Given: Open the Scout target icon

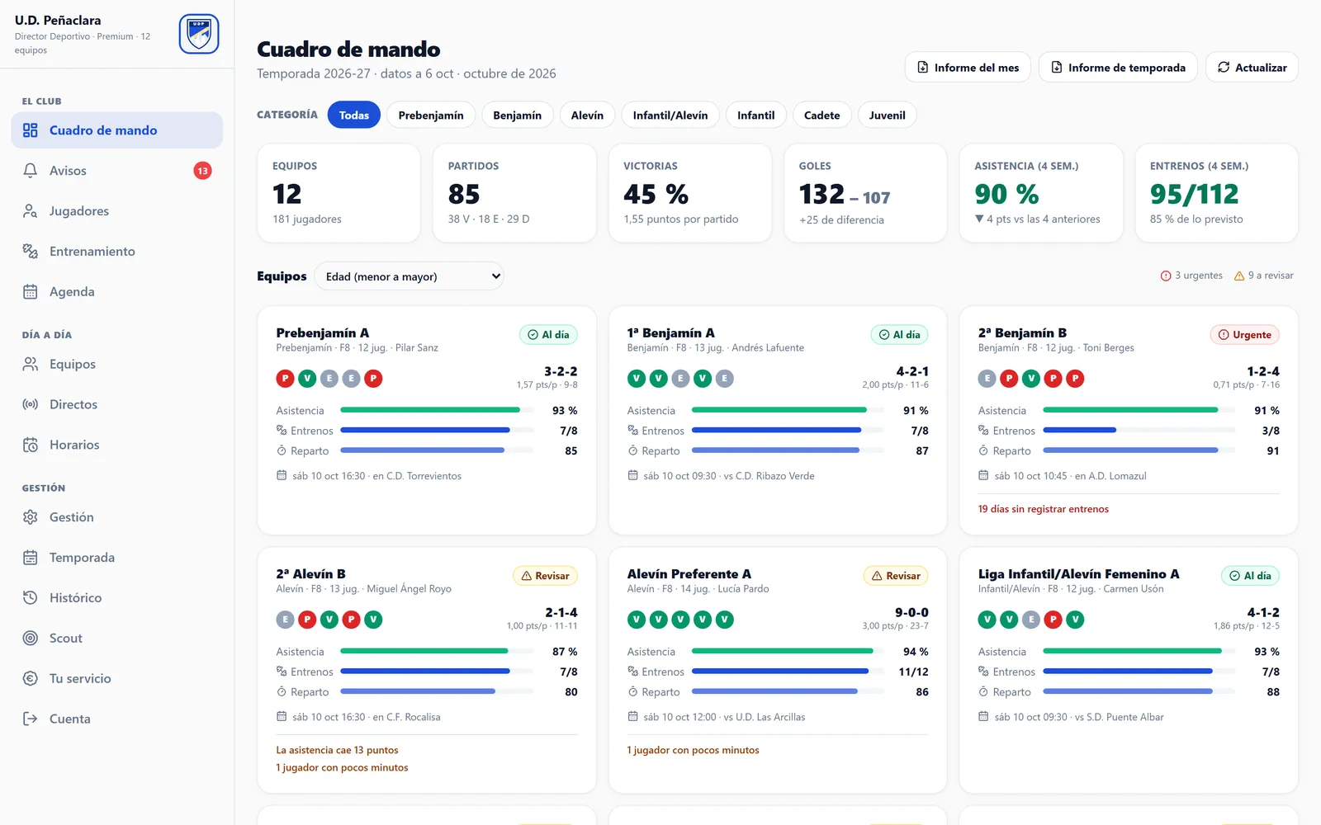Looking at the screenshot, I should click(31, 639).
